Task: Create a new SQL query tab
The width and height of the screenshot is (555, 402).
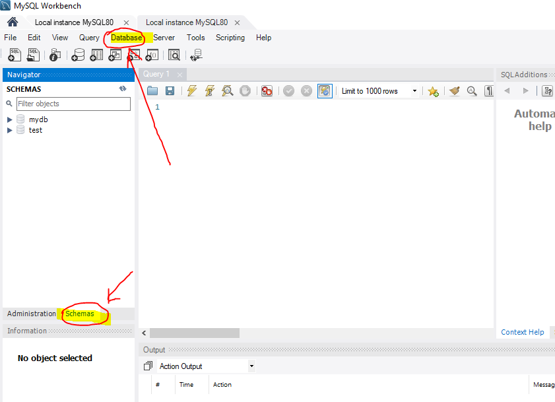Action: (14, 55)
